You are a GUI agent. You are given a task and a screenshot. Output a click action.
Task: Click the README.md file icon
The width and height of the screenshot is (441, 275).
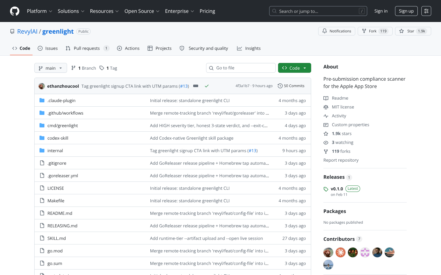coord(42,213)
